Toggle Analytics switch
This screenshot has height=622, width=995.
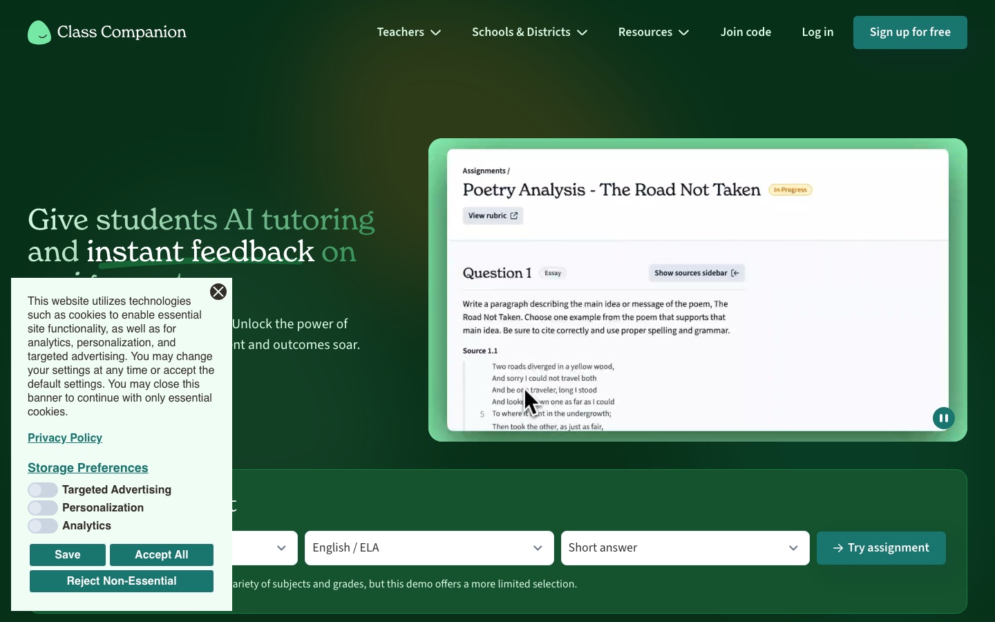click(43, 526)
